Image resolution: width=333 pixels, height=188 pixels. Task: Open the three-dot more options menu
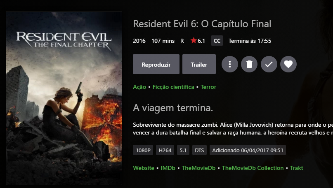click(x=229, y=64)
